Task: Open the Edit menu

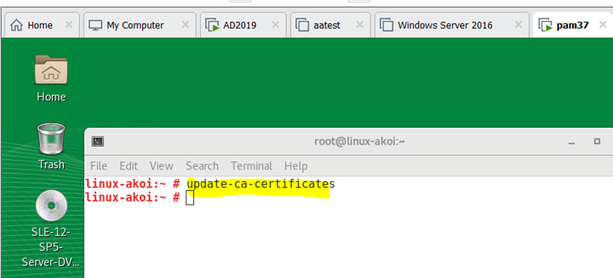Action: click(128, 166)
